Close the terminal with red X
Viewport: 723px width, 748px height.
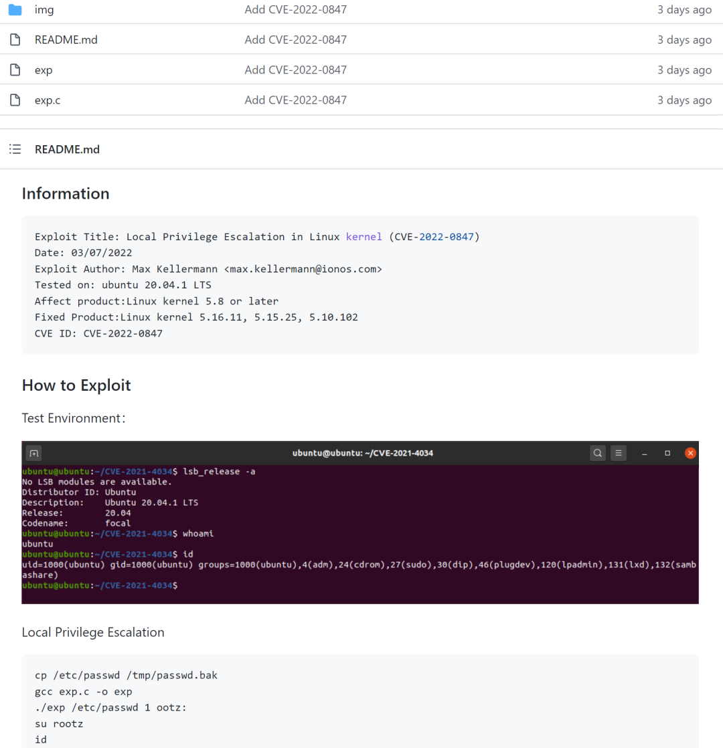[690, 453]
